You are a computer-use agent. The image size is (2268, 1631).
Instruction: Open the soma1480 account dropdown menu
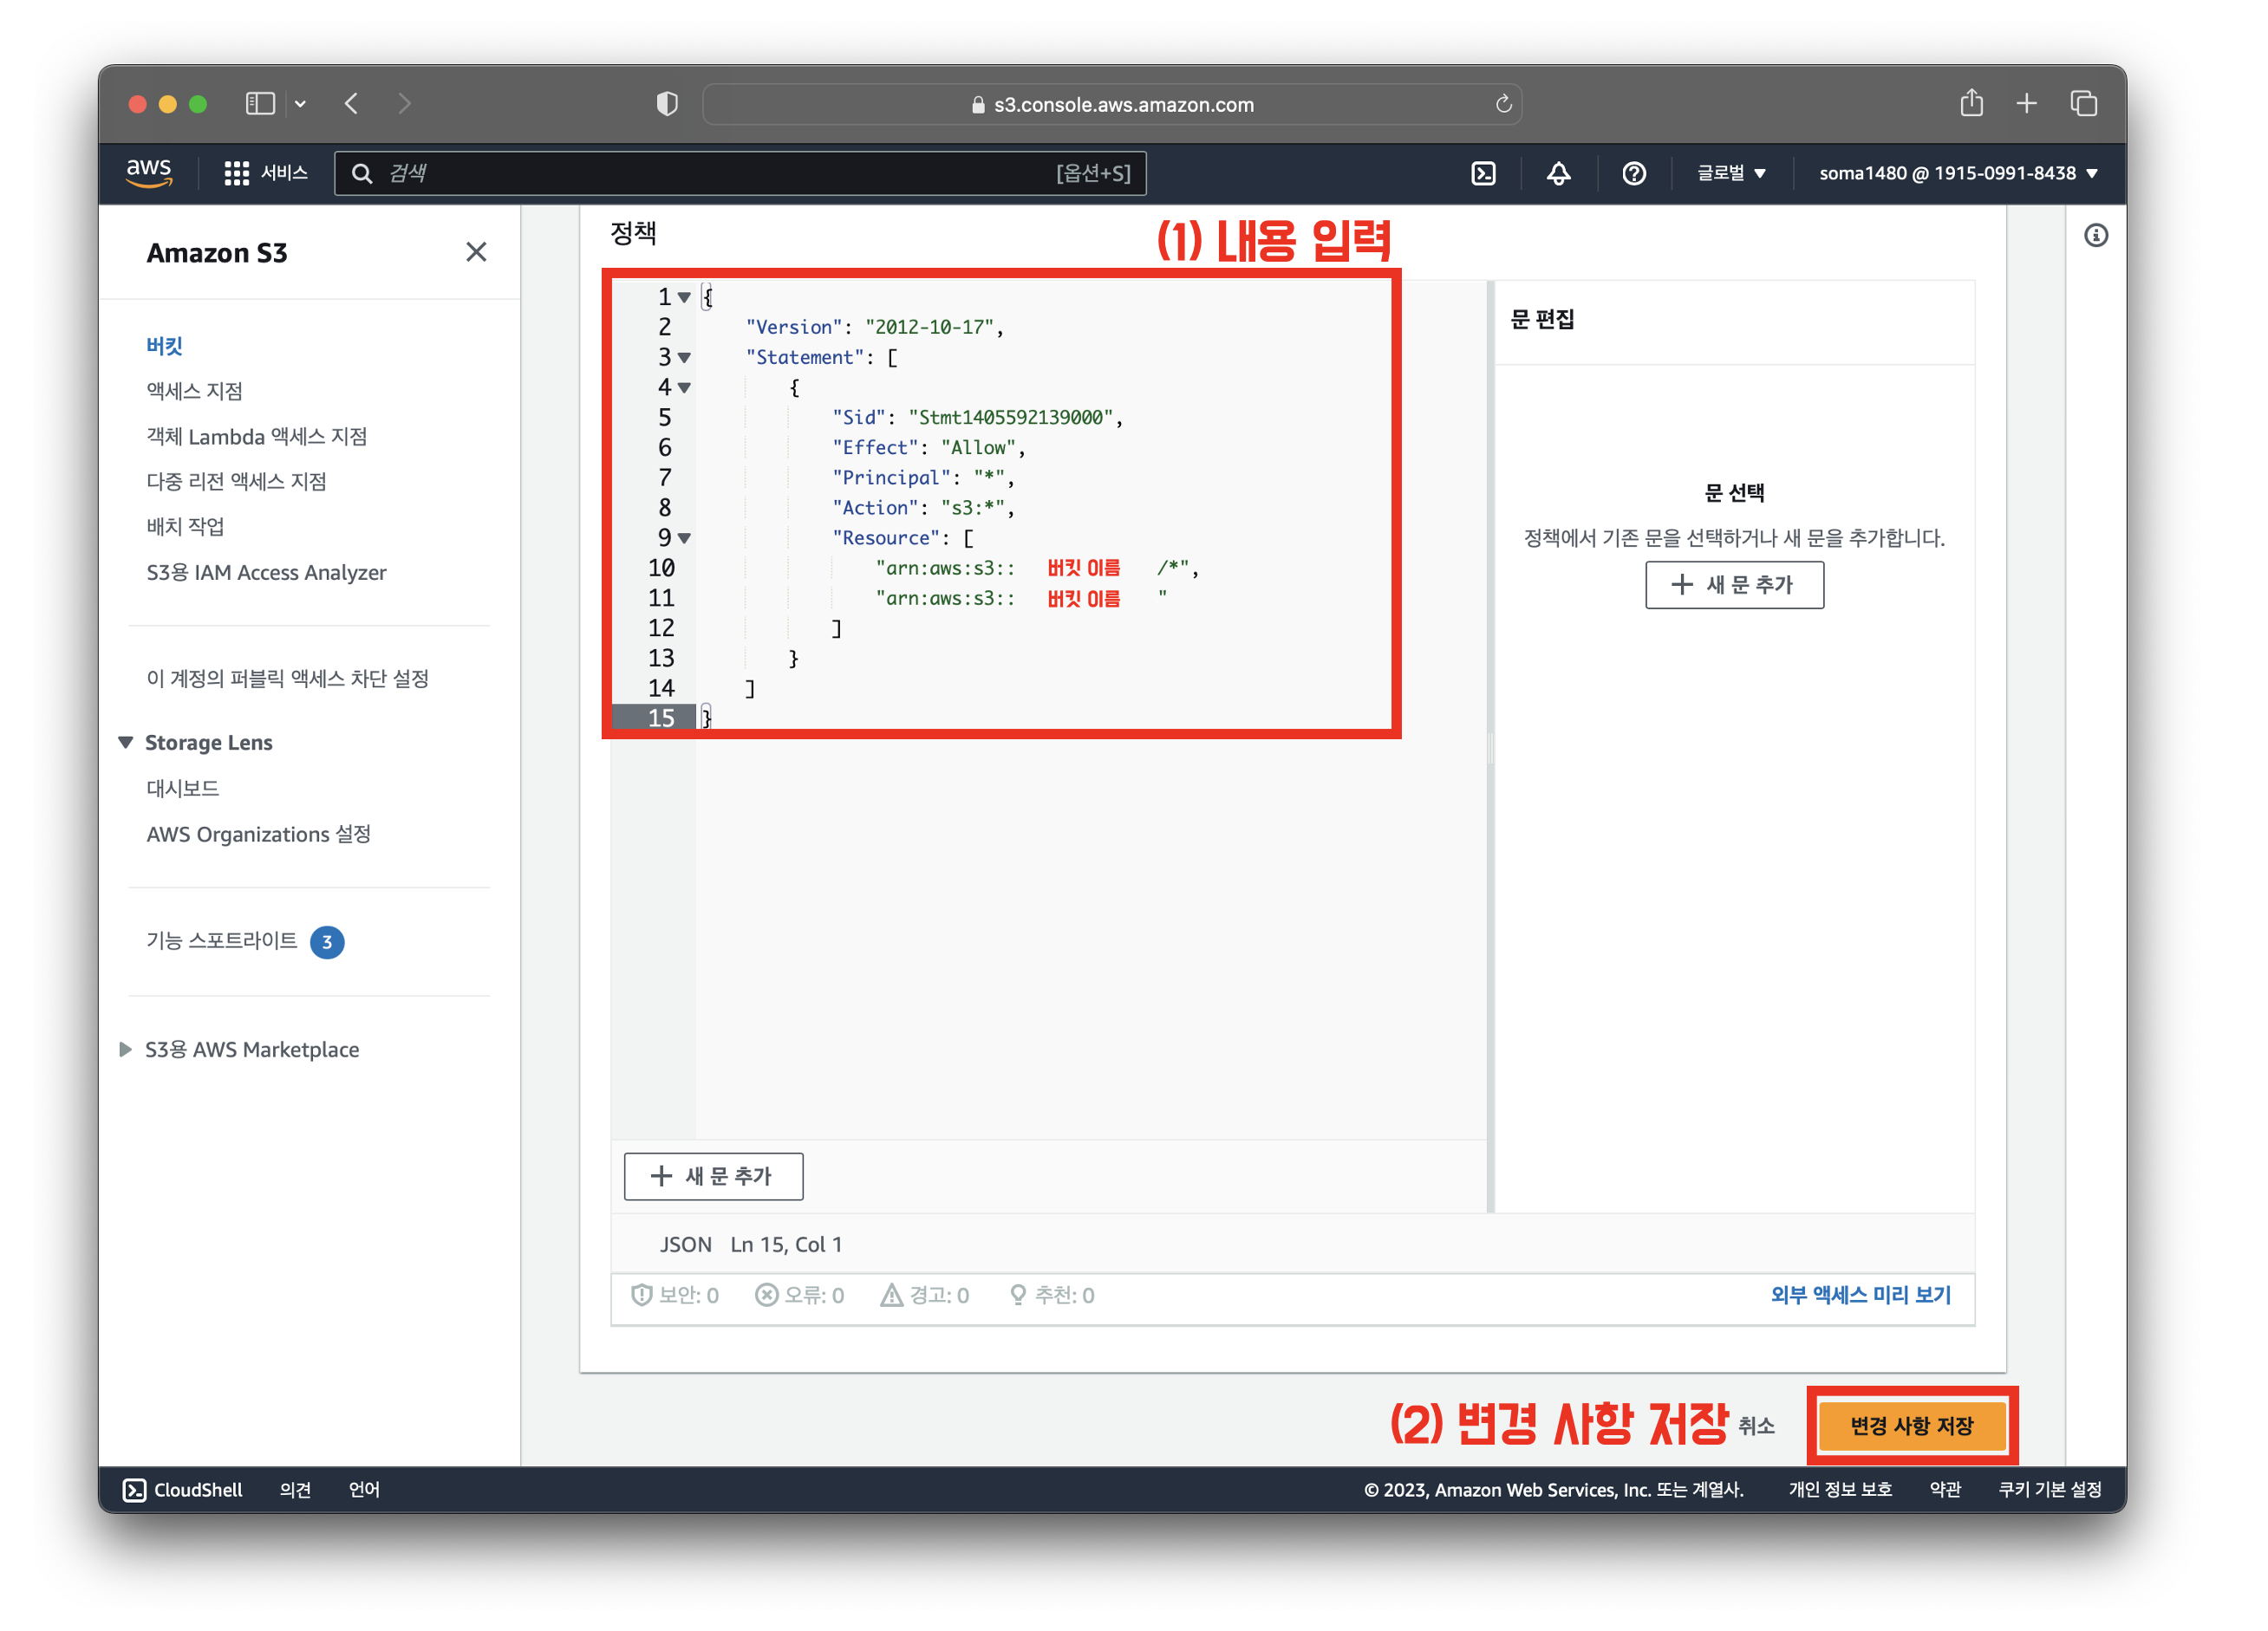(1957, 174)
